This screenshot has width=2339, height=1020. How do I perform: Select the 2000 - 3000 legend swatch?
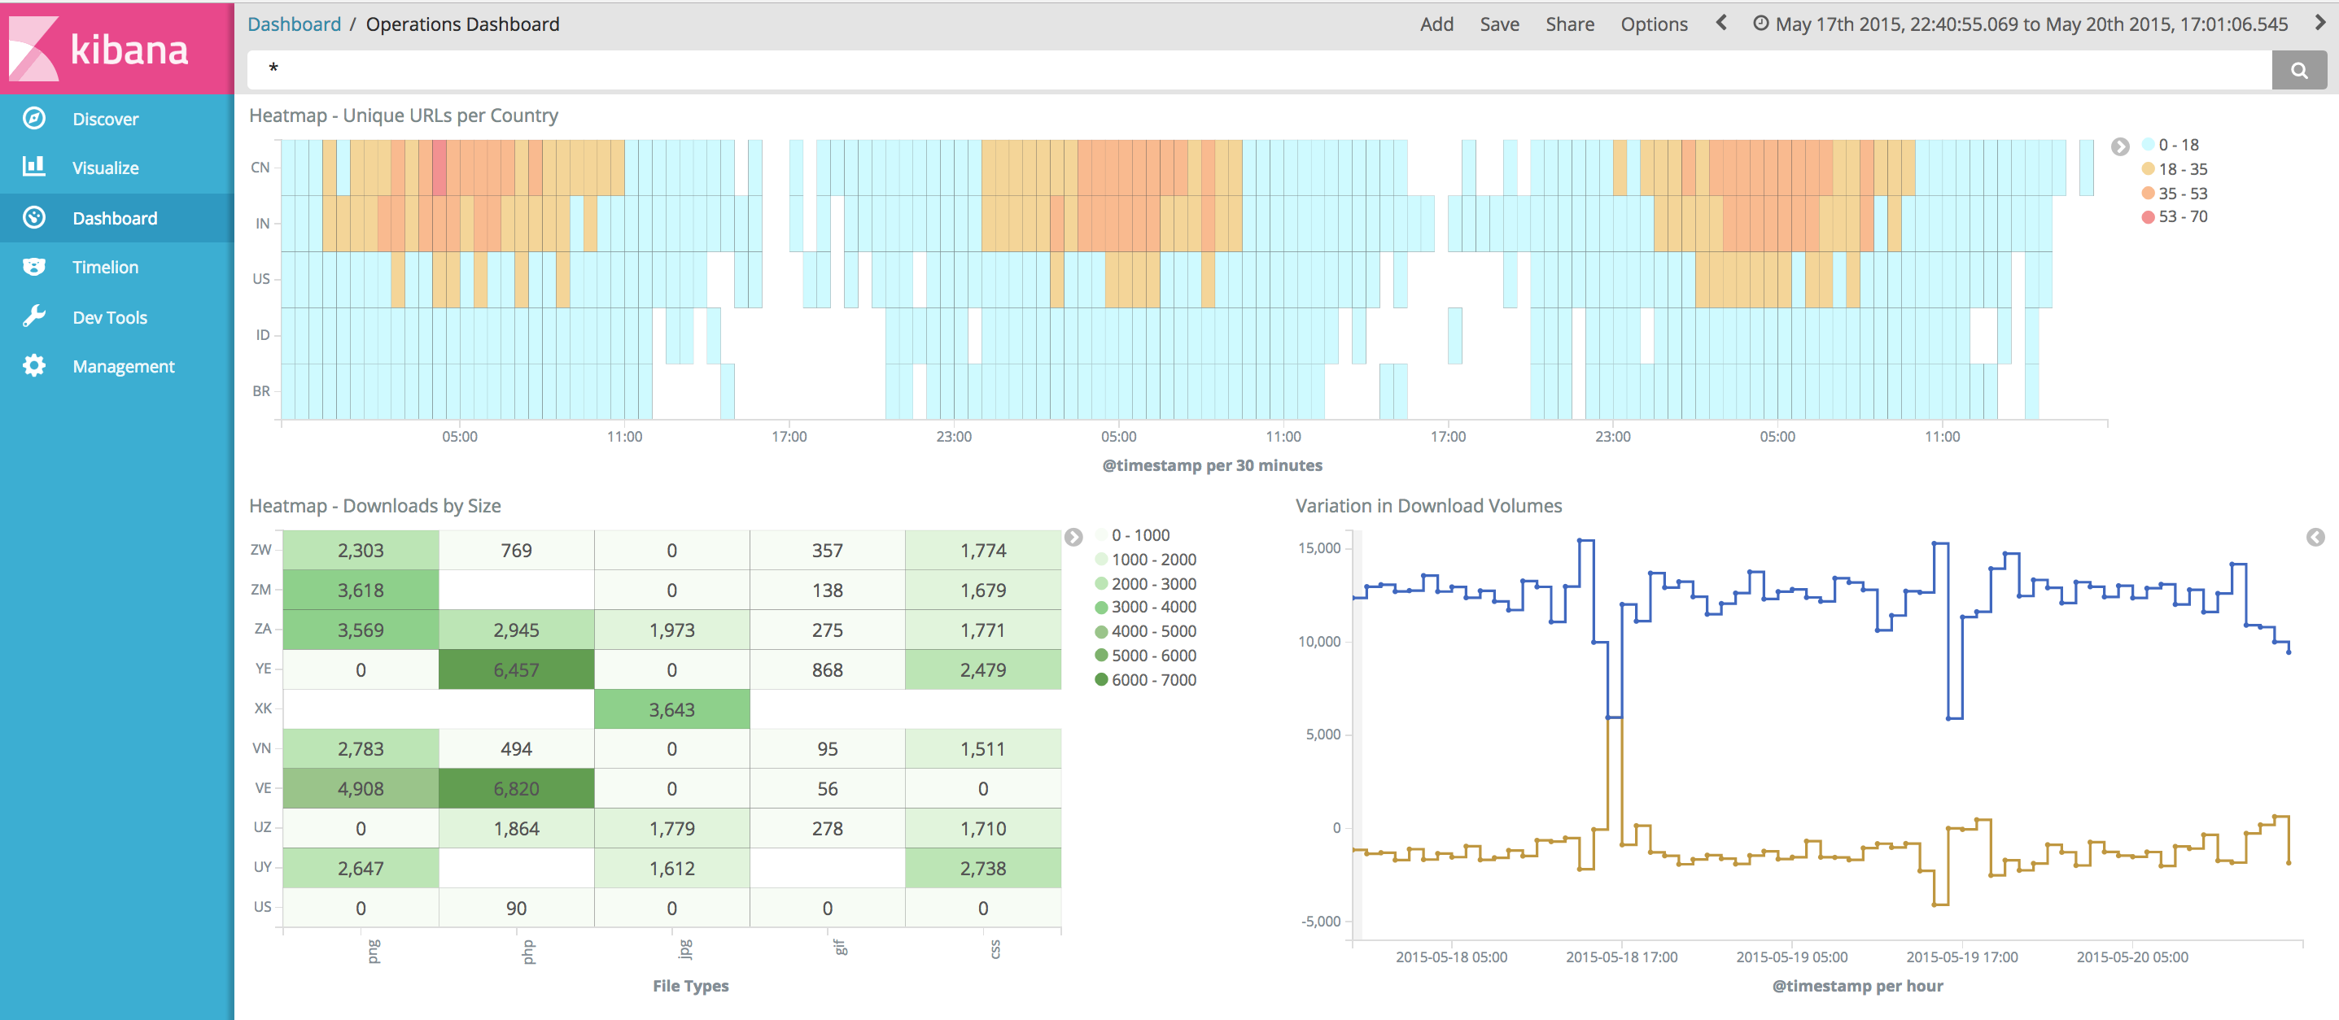(1100, 583)
